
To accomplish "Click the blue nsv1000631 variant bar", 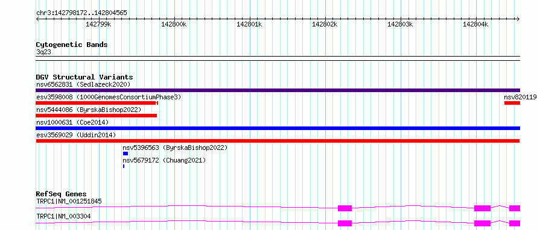I will [278, 128].
